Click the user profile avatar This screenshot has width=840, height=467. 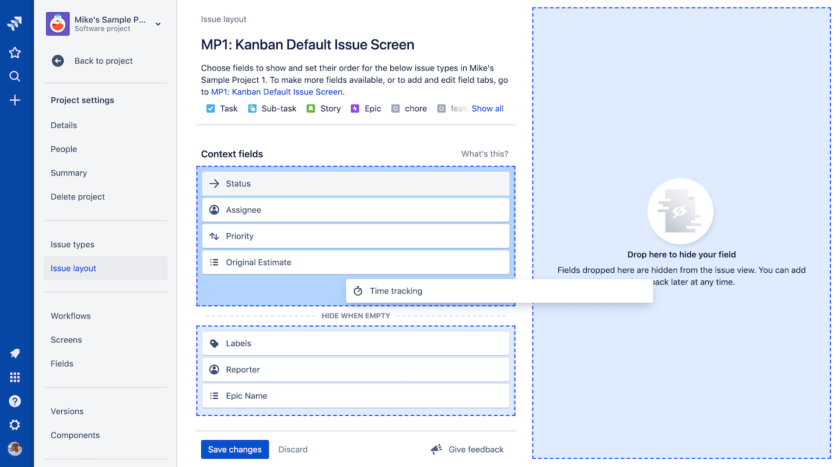[15, 448]
